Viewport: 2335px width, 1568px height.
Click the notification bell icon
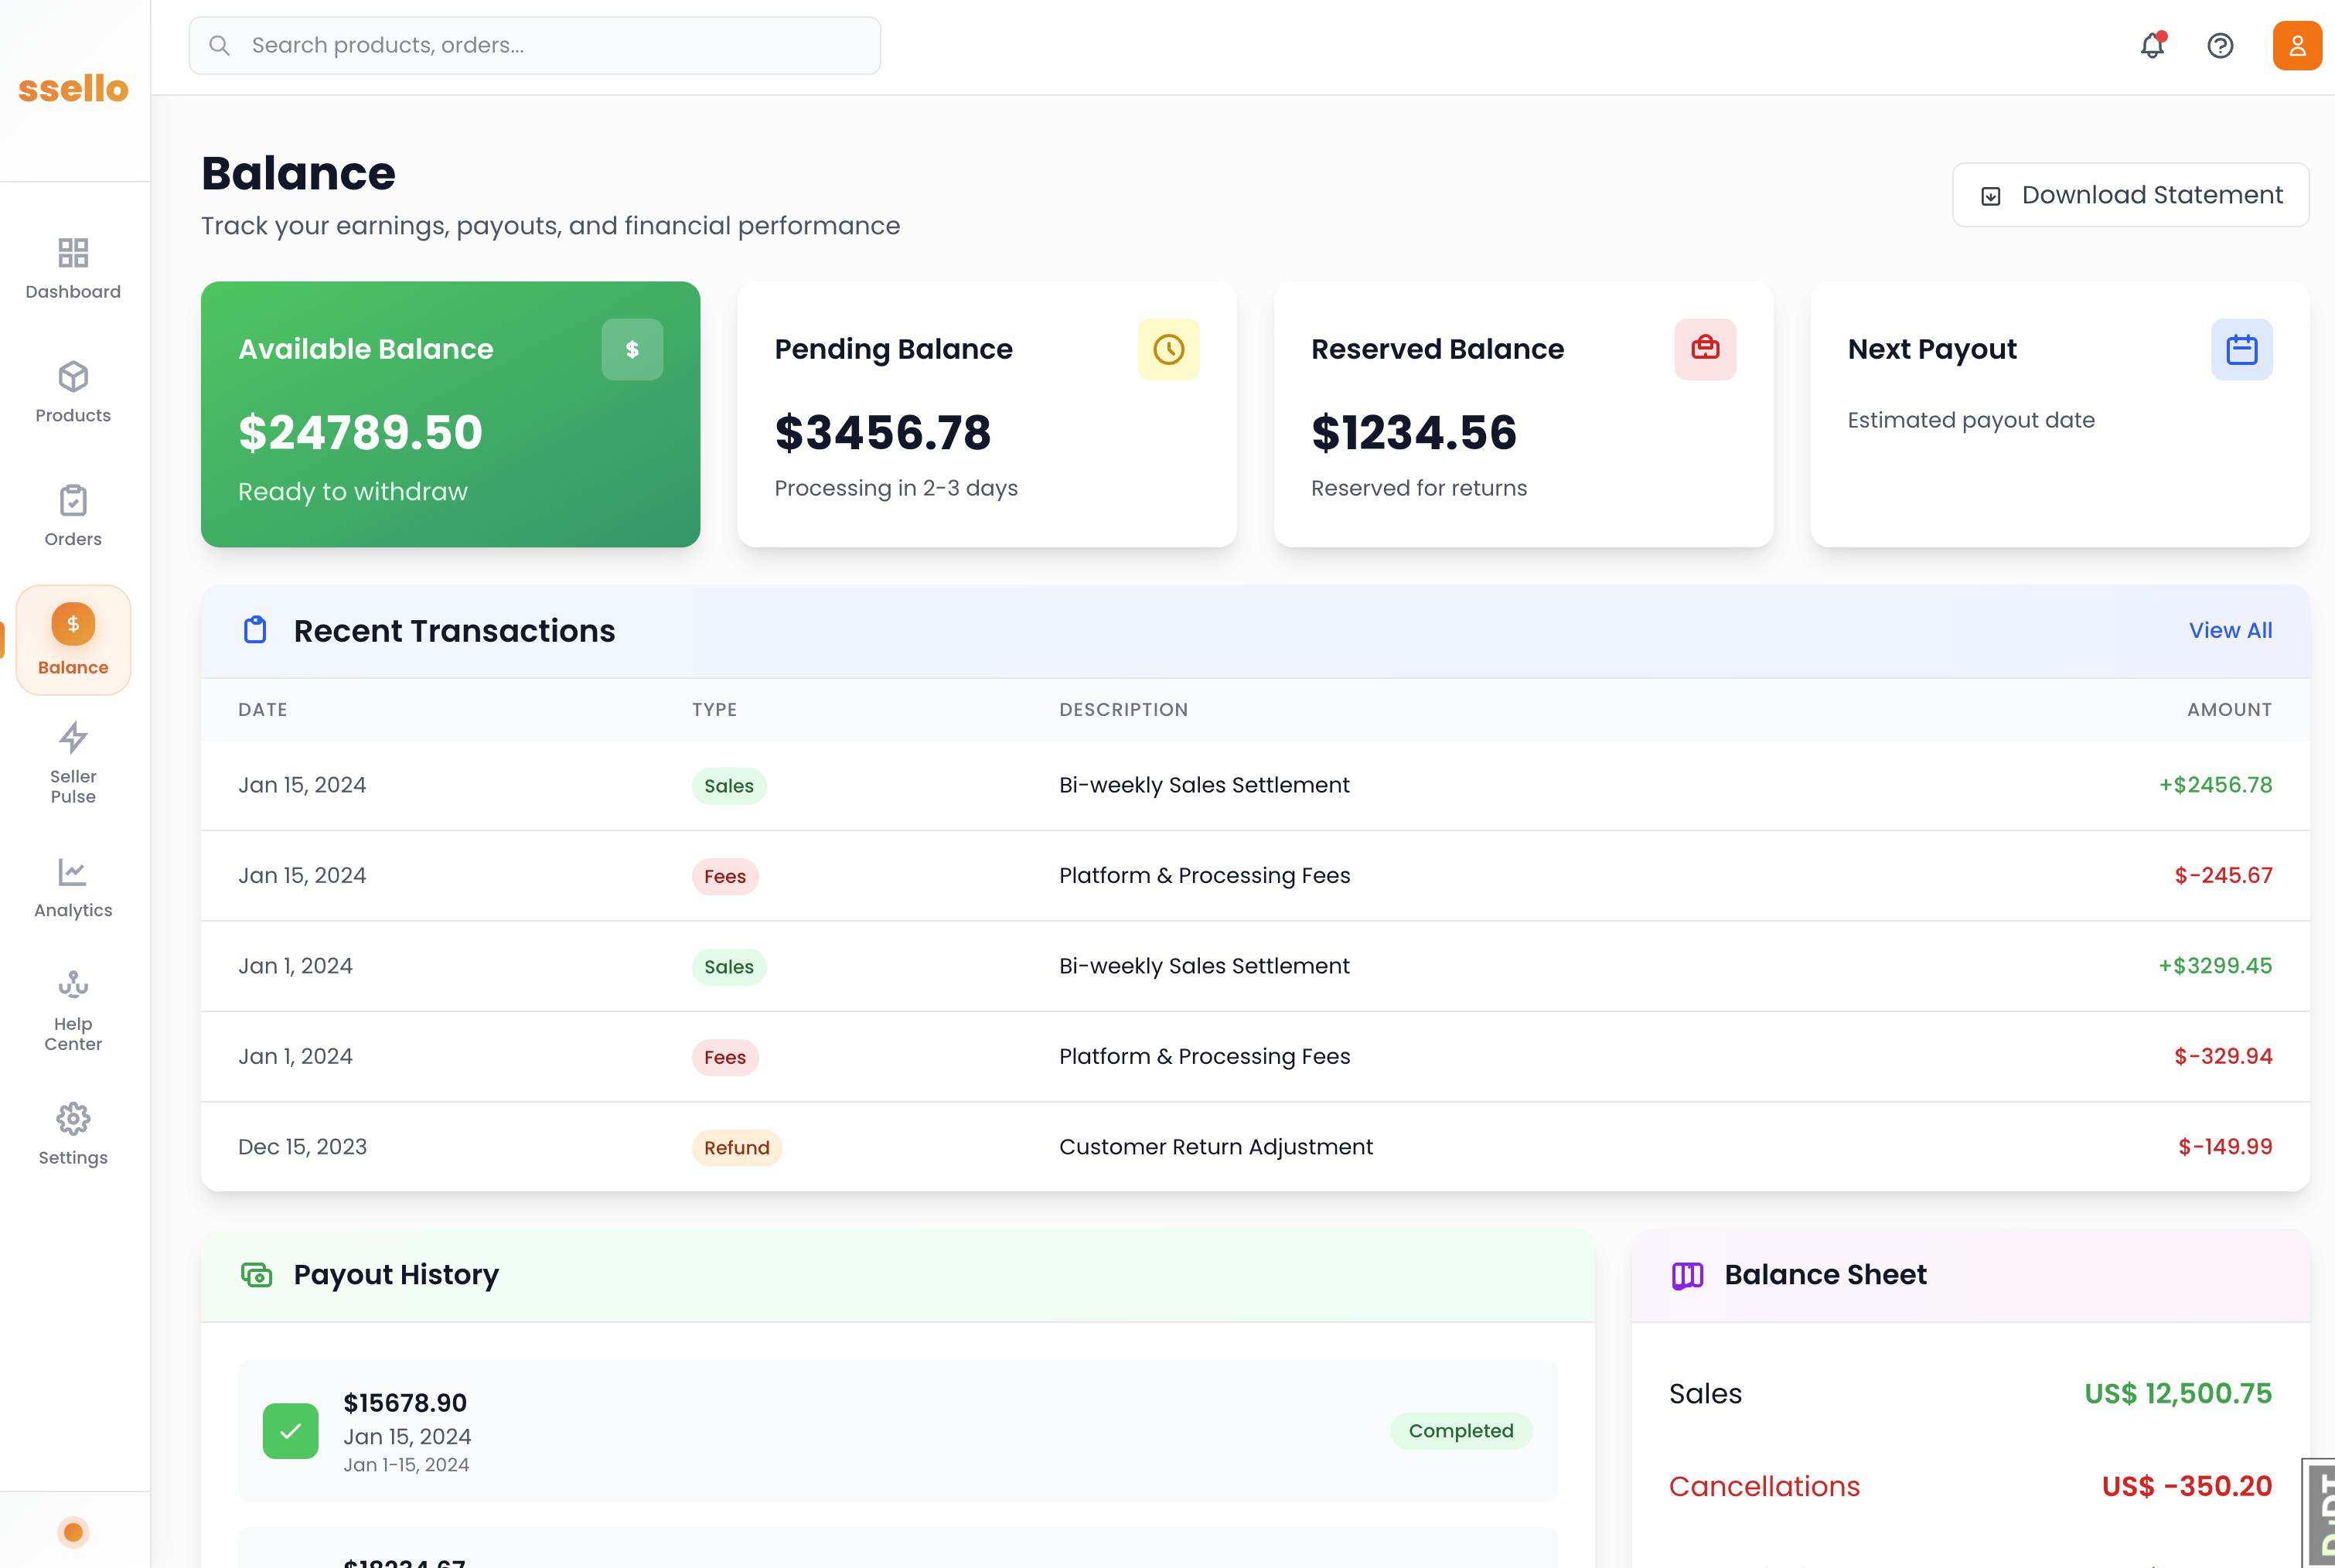pos(2152,46)
